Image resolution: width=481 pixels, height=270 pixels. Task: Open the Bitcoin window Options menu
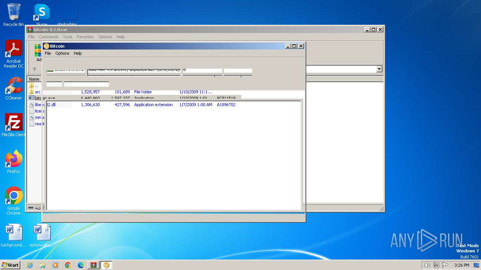(62, 53)
